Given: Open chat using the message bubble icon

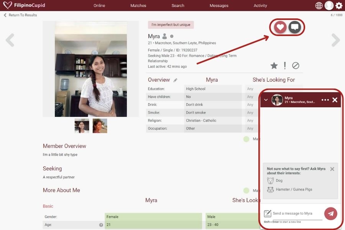Looking at the screenshot, I should 294,27.
